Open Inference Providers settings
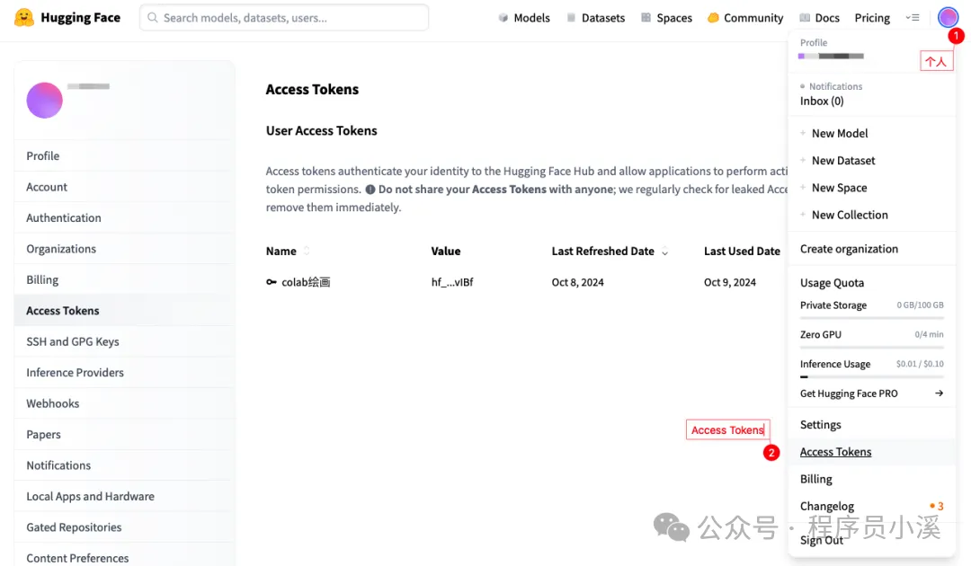The image size is (971, 566). coord(124,372)
